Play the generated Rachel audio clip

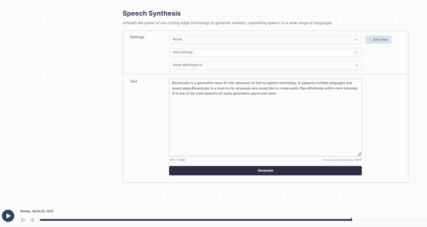click(8, 216)
